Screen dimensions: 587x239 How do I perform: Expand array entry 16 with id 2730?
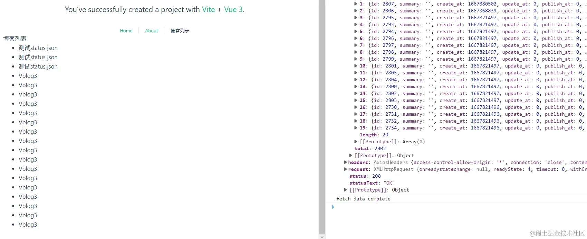point(356,107)
